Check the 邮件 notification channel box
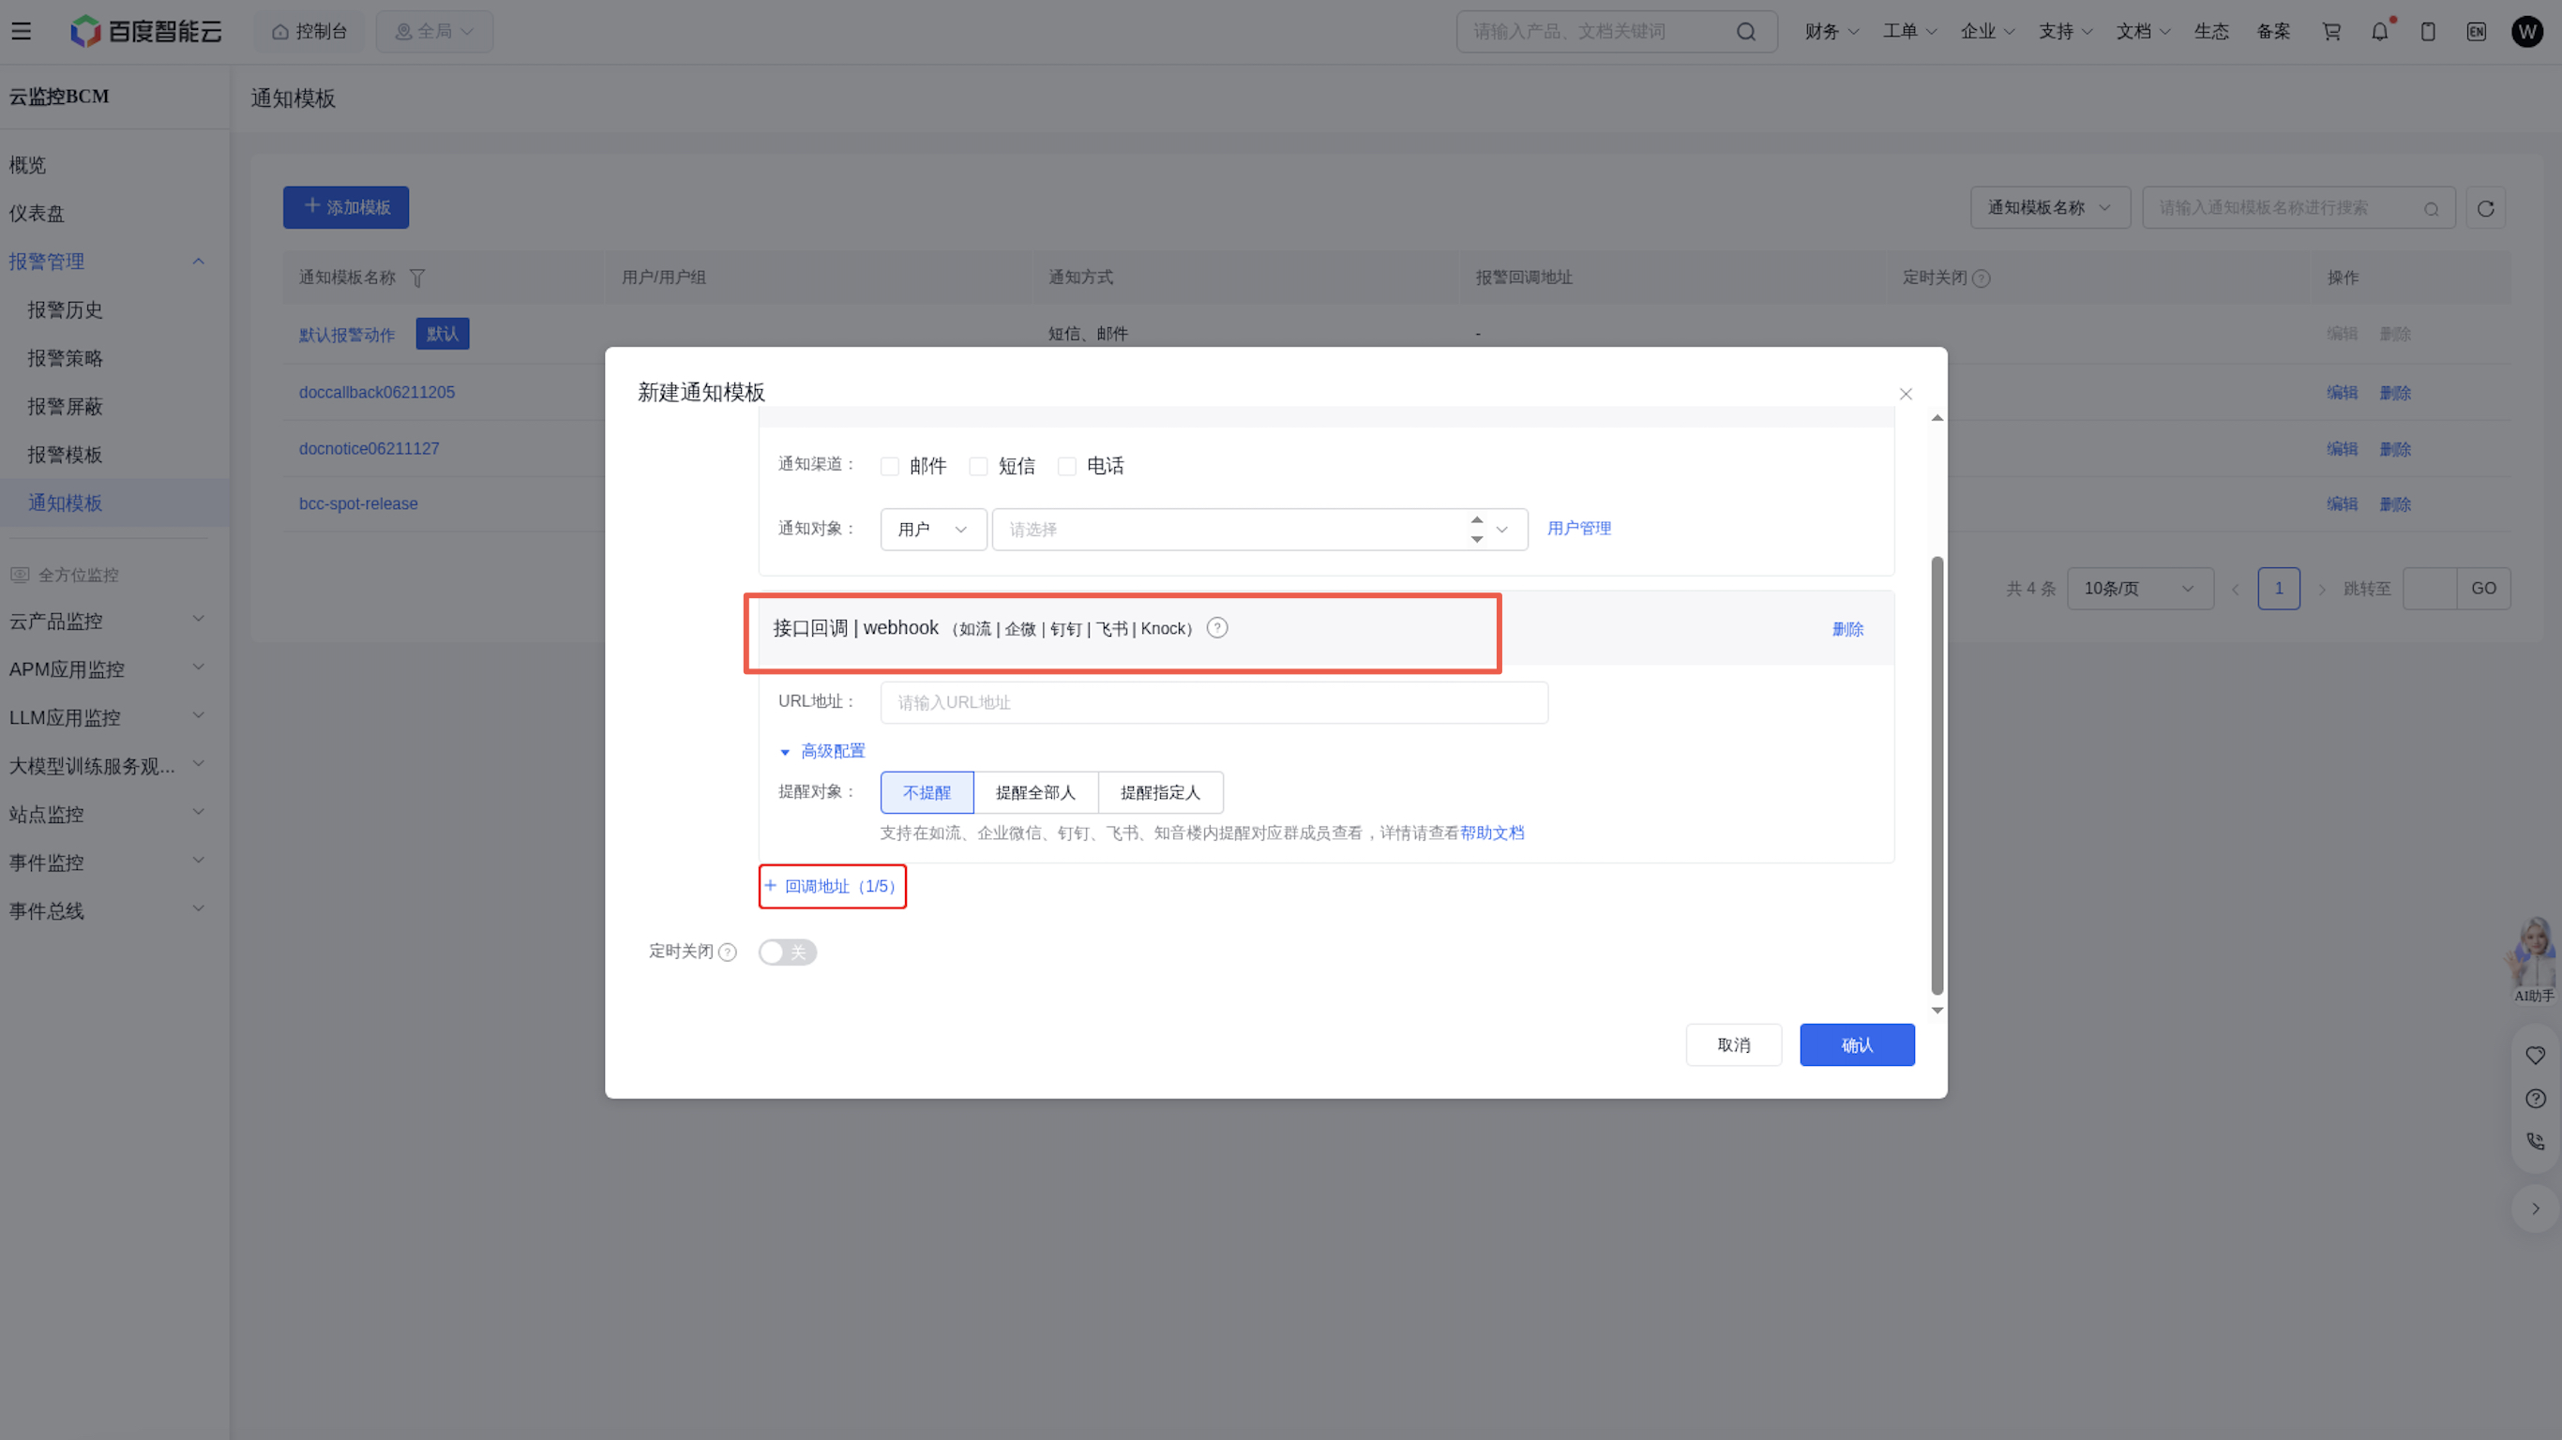 tap(890, 467)
